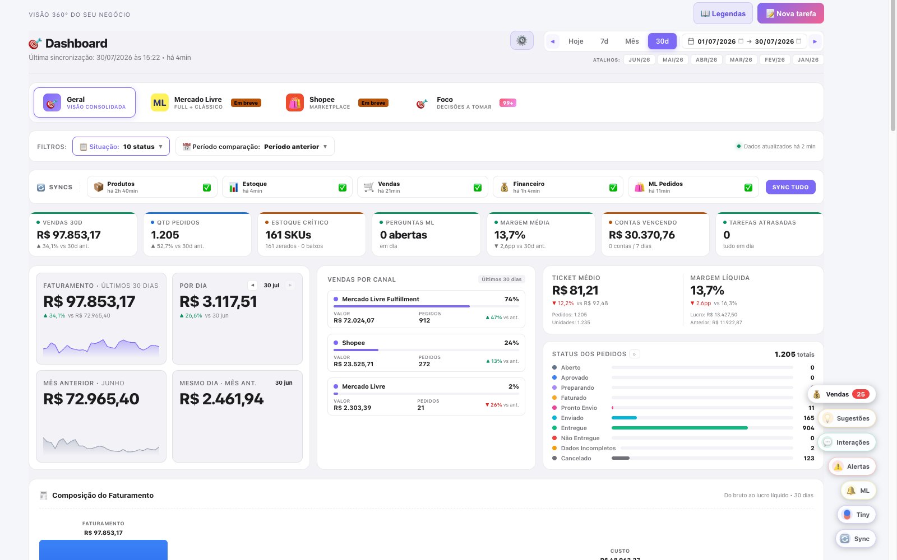Click the Vendas cart icon
Viewport: 897px width, 560px height.
tap(369, 187)
